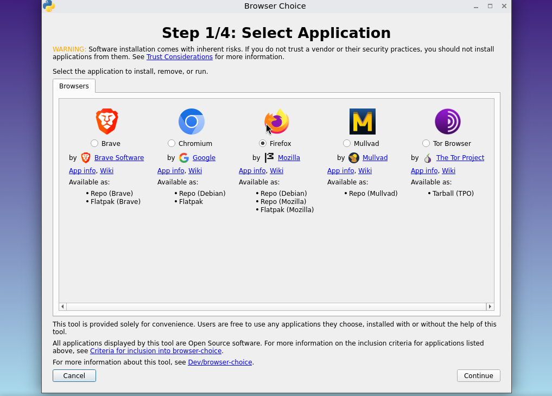552x396 pixels.
Task: Click the horizontal scrollbar right arrow
Action: tap(490, 306)
